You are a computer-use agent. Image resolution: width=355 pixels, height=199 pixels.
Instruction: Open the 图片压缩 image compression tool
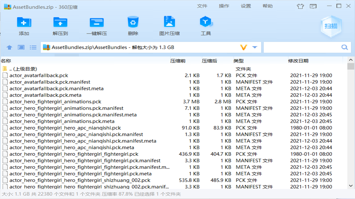(x=169, y=23)
